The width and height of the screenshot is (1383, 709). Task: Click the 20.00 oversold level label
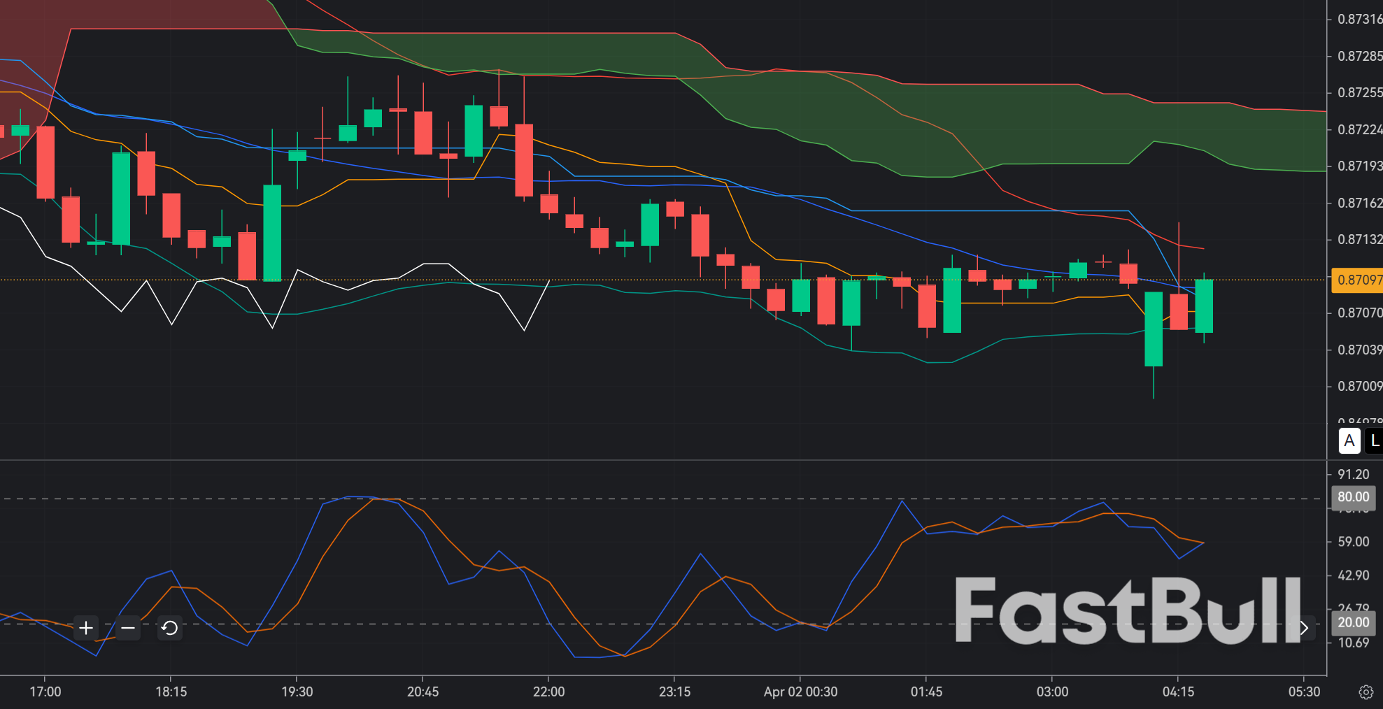pos(1352,622)
